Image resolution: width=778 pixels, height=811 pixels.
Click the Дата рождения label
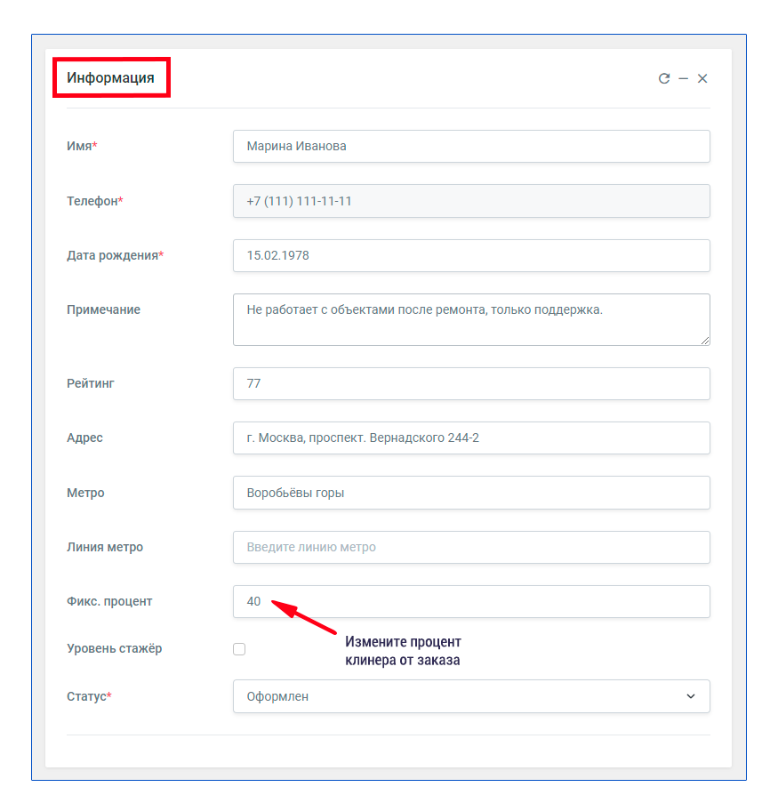116,255
